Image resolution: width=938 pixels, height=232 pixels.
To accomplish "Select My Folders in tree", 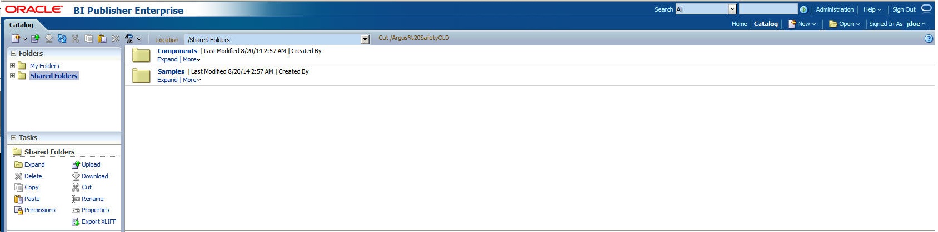I will 44,66.
